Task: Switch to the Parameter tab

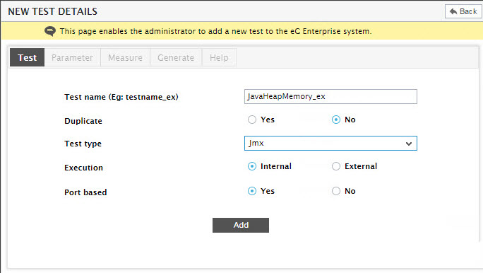Action: coord(73,57)
